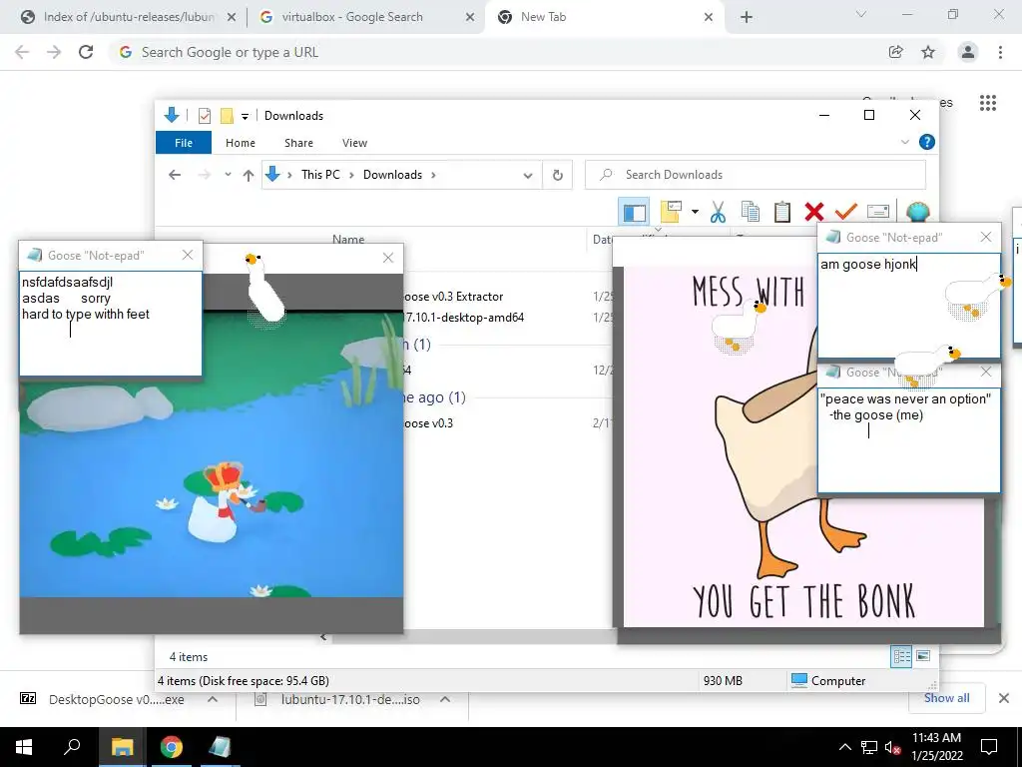Go back in Explorer navigation
Screen dimensions: 1022x767
point(174,175)
